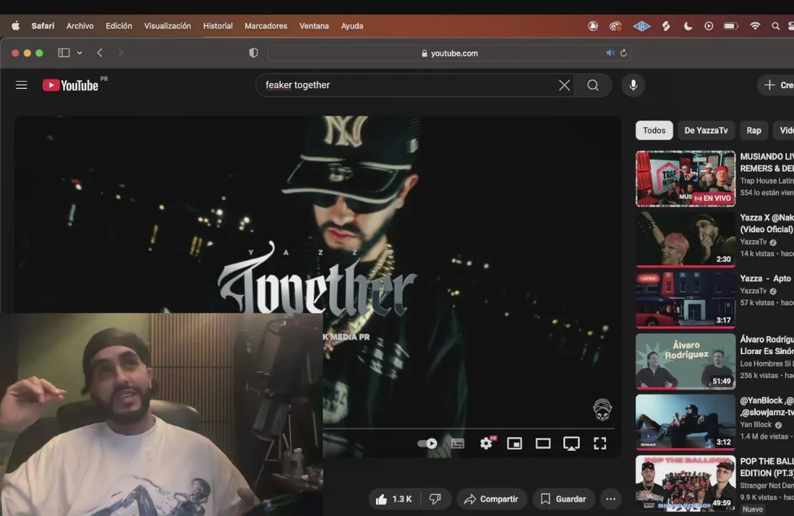The height and width of the screenshot is (516, 794).
Task: Open the AirPlay cast icon
Action: click(x=571, y=444)
